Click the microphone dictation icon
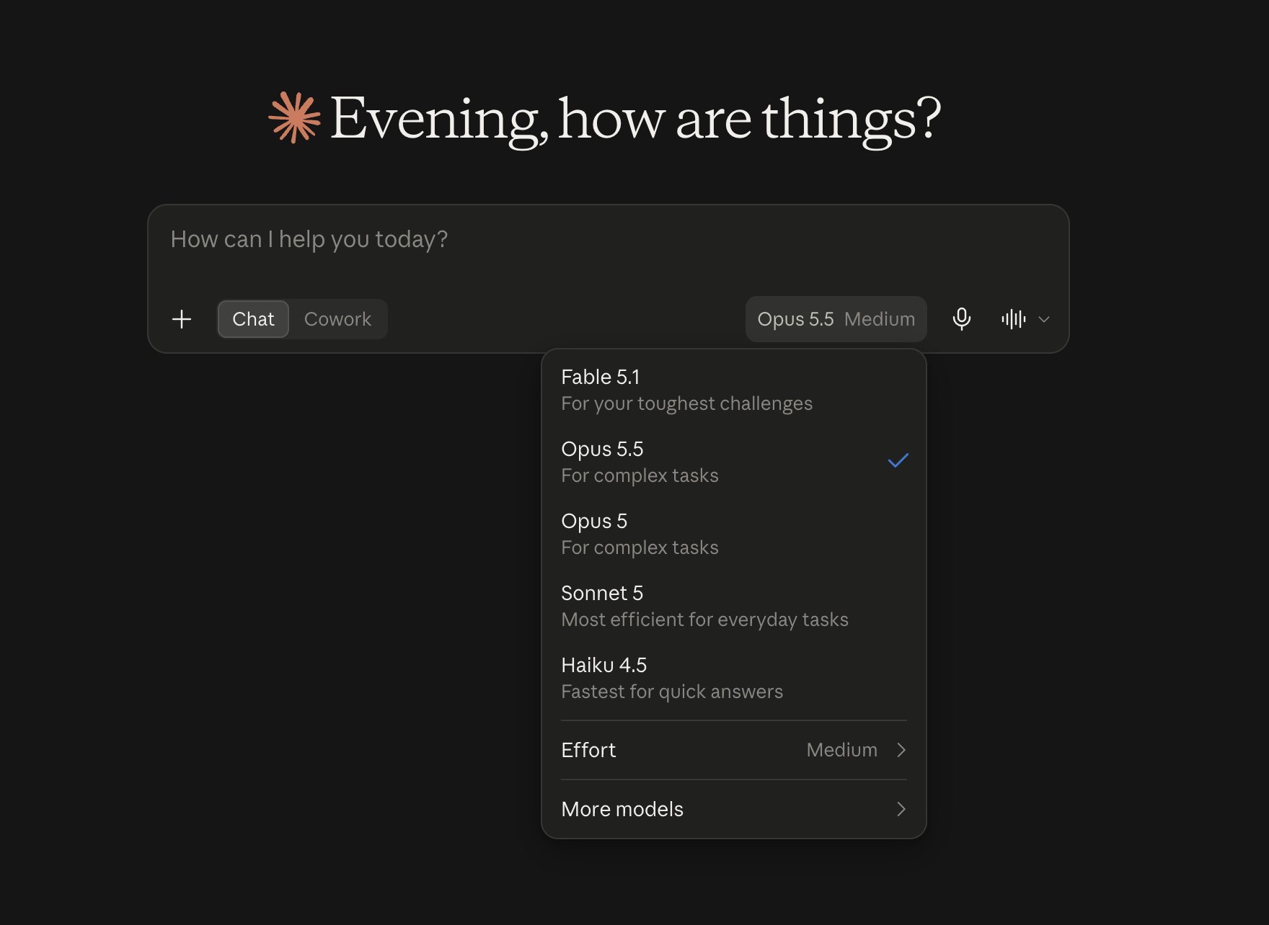This screenshot has width=1269, height=925. click(x=961, y=318)
